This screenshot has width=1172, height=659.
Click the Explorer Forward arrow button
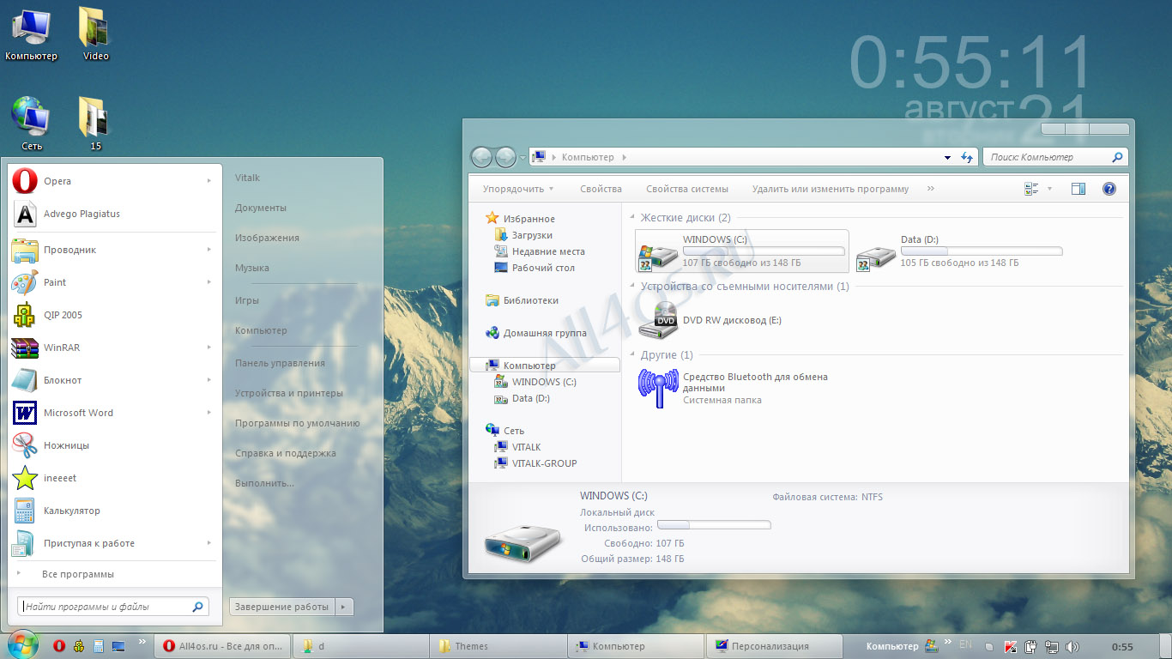pos(505,157)
